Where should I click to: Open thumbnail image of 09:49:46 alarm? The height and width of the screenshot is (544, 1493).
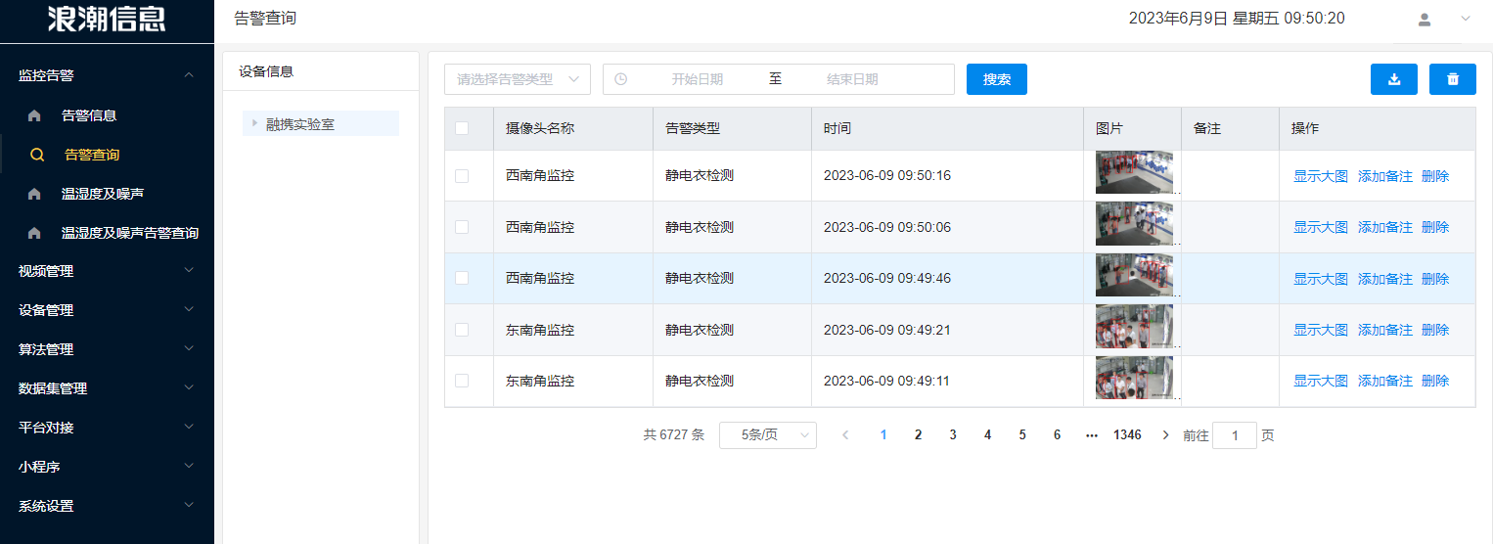1134,278
